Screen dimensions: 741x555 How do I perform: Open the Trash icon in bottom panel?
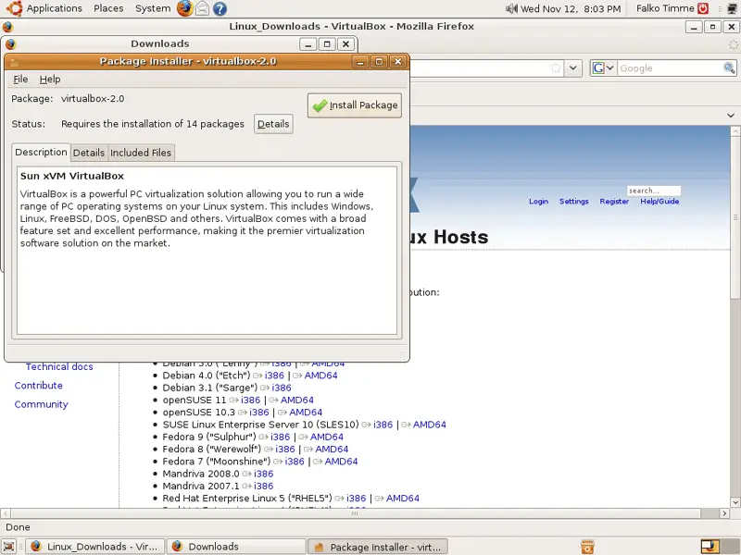tap(587, 547)
